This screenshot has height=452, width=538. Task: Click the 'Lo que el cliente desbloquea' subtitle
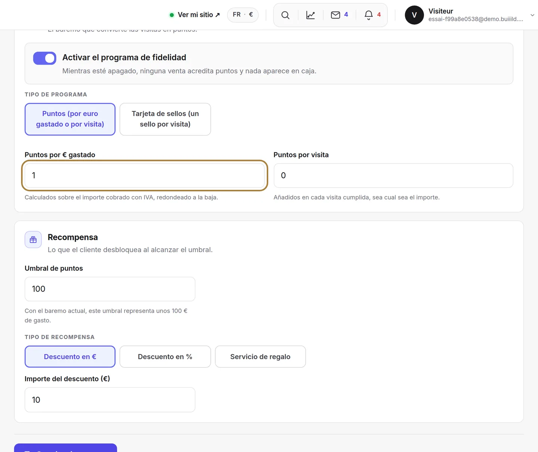[130, 250]
